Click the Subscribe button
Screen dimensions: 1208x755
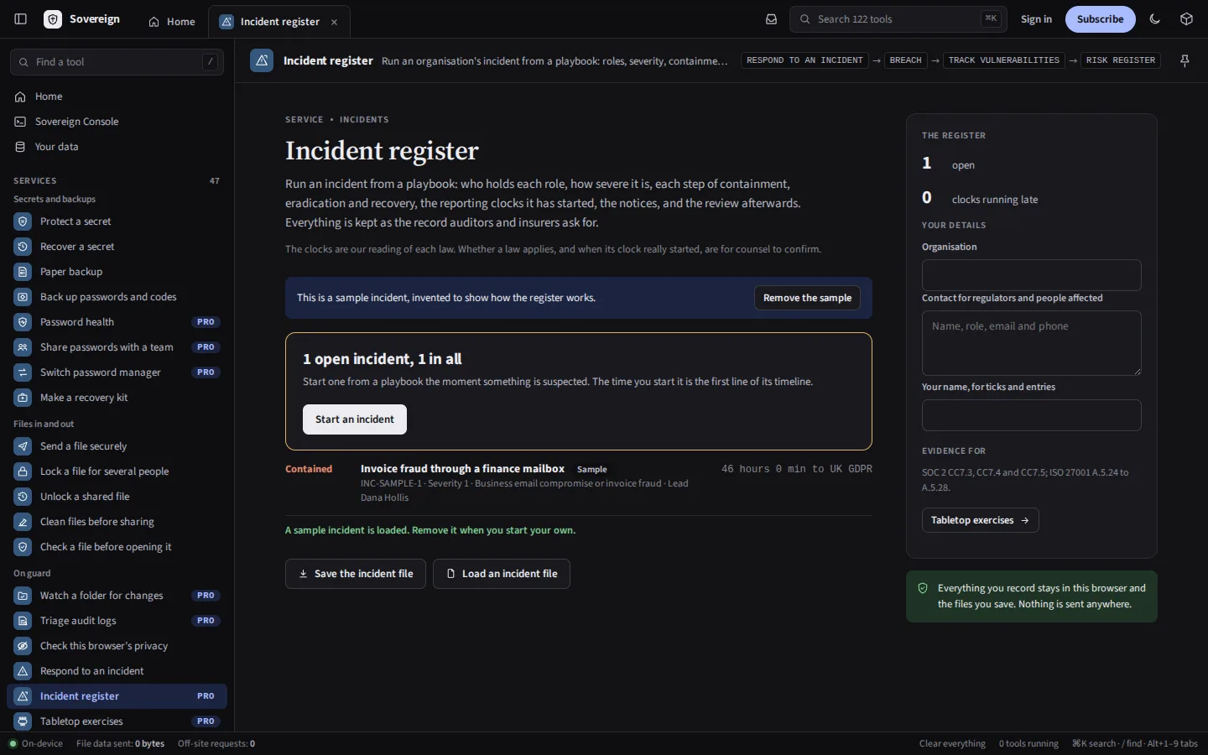point(1100,19)
